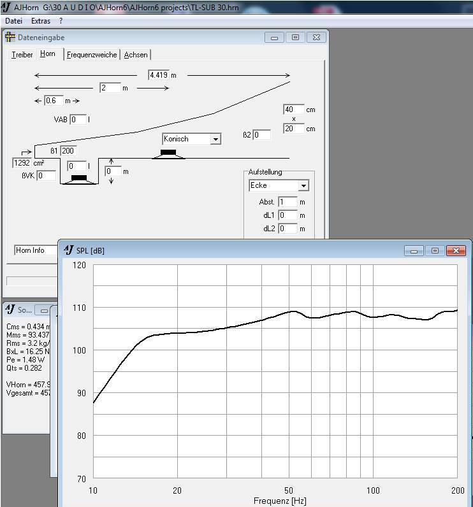Click the 2 m segment length field
The width and height of the screenshot is (473, 507).
click(x=110, y=88)
